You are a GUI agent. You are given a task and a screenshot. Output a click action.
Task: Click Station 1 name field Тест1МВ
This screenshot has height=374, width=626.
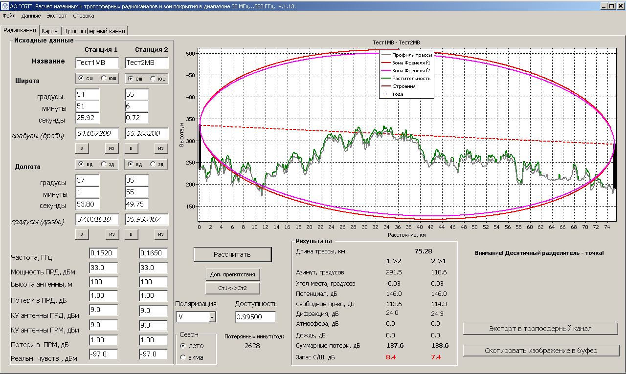(97, 63)
